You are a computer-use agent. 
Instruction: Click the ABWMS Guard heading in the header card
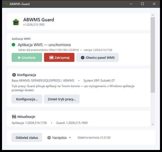39,20
